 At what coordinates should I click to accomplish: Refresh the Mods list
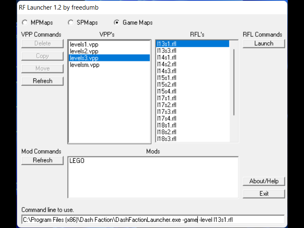point(43,160)
